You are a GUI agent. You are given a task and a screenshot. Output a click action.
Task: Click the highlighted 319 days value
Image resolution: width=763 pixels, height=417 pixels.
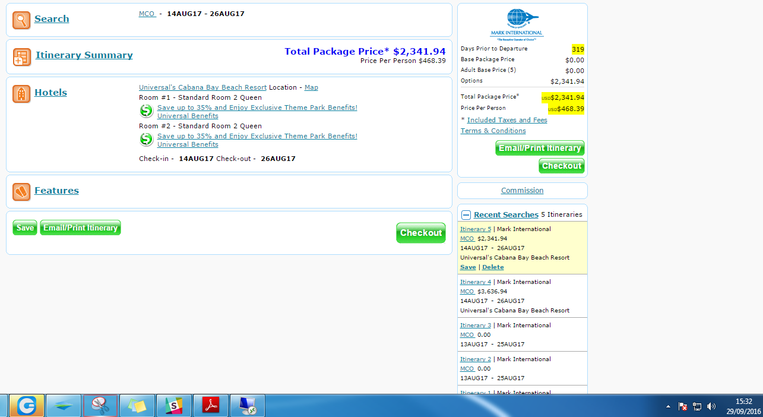click(578, 49)
